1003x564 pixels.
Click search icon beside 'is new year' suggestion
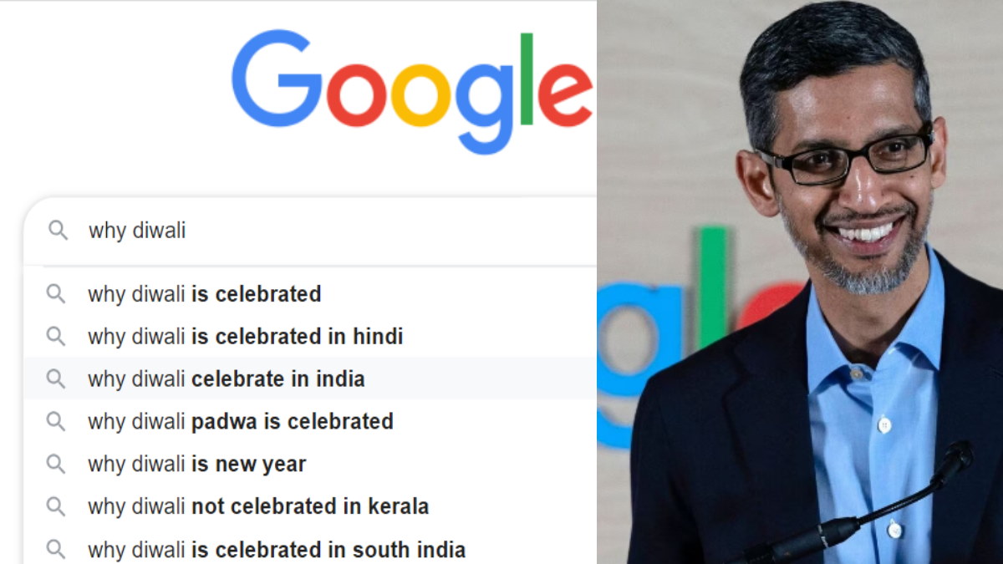(x=56, y=464)
